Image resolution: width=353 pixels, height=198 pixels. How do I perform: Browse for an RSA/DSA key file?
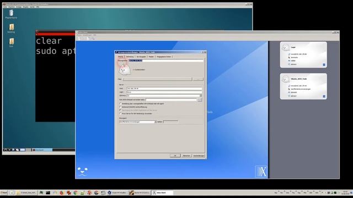(x=200, y=100)
